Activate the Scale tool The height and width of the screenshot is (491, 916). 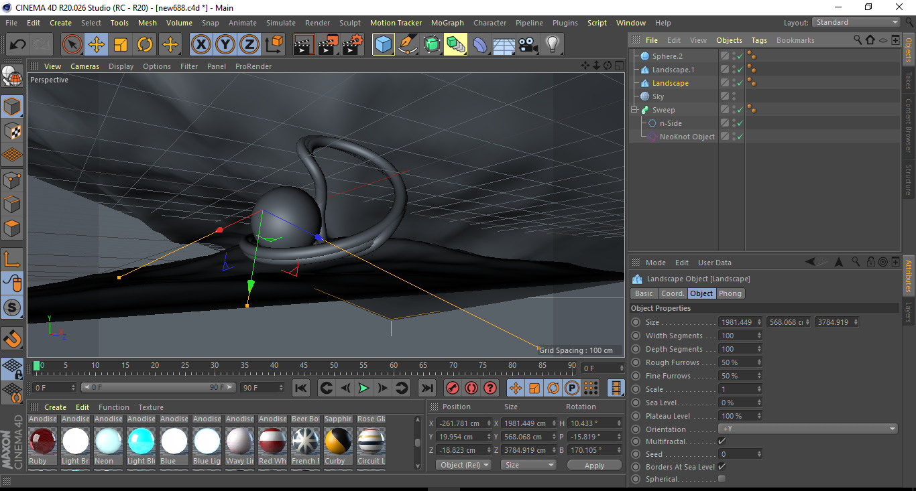click(x=121, y=45)
